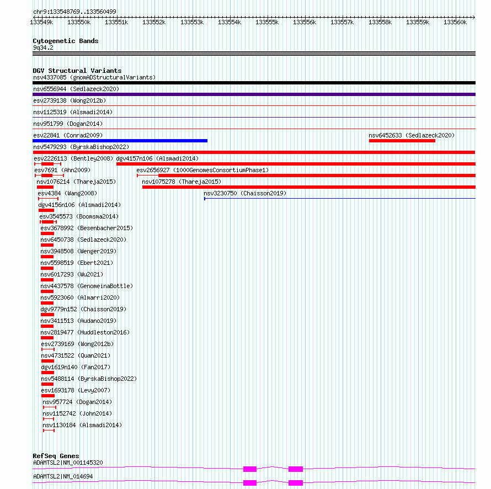This screenshot has height=489, width=491.
Task: Open variant dgv4157n106 (Alsmadi2014)
Action: 157,158
